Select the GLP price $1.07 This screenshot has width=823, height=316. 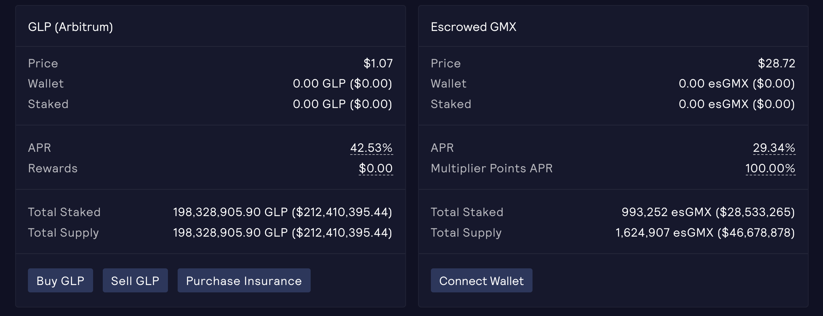click(x=378, y=63)
